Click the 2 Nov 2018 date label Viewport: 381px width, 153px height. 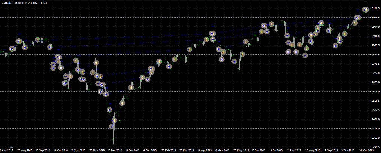coord(78,151)
